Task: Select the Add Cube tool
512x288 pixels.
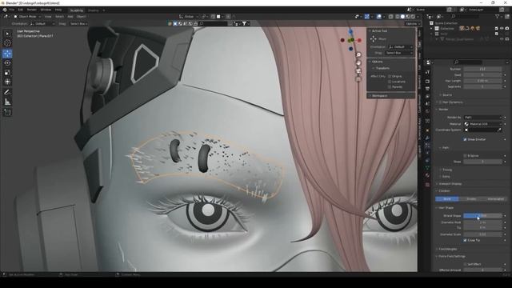Action: point(7,112)
